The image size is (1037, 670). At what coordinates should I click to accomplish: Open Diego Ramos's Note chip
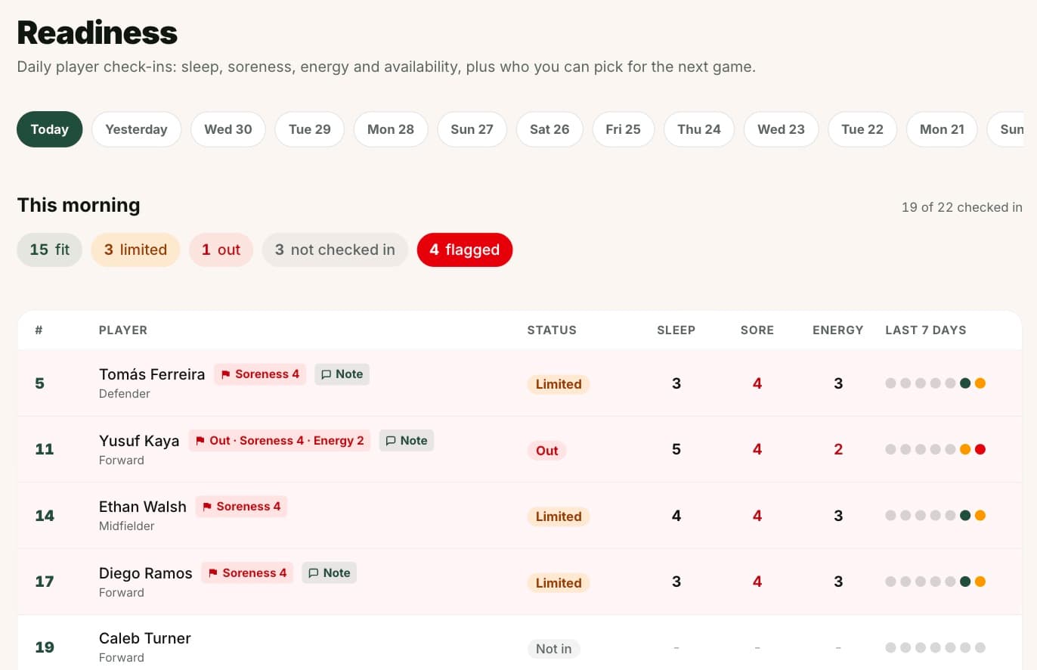tap(330, 573)
